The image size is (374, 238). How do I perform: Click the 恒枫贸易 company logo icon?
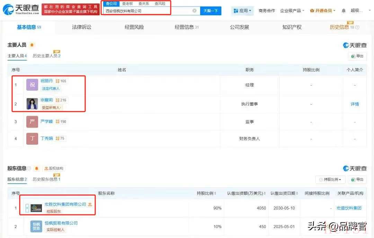(x=36, y=226)
